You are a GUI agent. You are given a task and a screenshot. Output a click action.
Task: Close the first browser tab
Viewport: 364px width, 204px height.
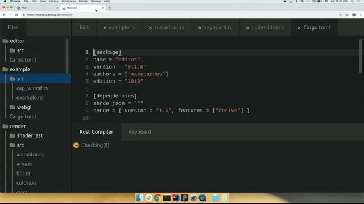click(57, 8)
